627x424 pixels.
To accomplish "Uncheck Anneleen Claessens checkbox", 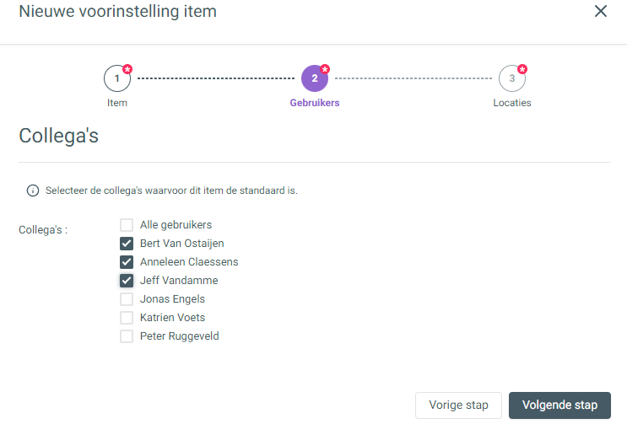I will point(127,262).
